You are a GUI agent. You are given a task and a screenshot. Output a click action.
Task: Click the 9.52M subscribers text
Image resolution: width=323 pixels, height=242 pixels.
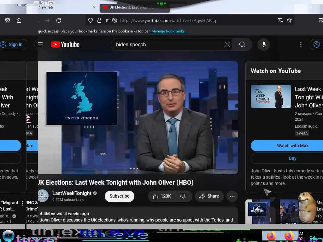tap(68, 199)
